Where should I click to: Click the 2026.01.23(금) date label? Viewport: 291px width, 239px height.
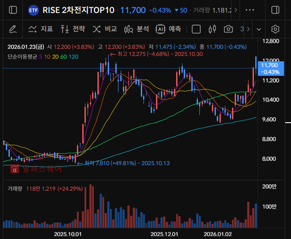[26, 47]
